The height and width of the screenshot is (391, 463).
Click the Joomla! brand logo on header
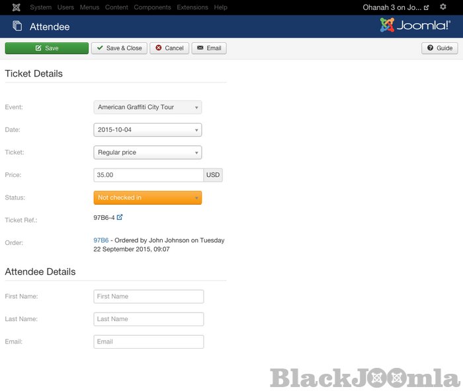pos(415,25)
